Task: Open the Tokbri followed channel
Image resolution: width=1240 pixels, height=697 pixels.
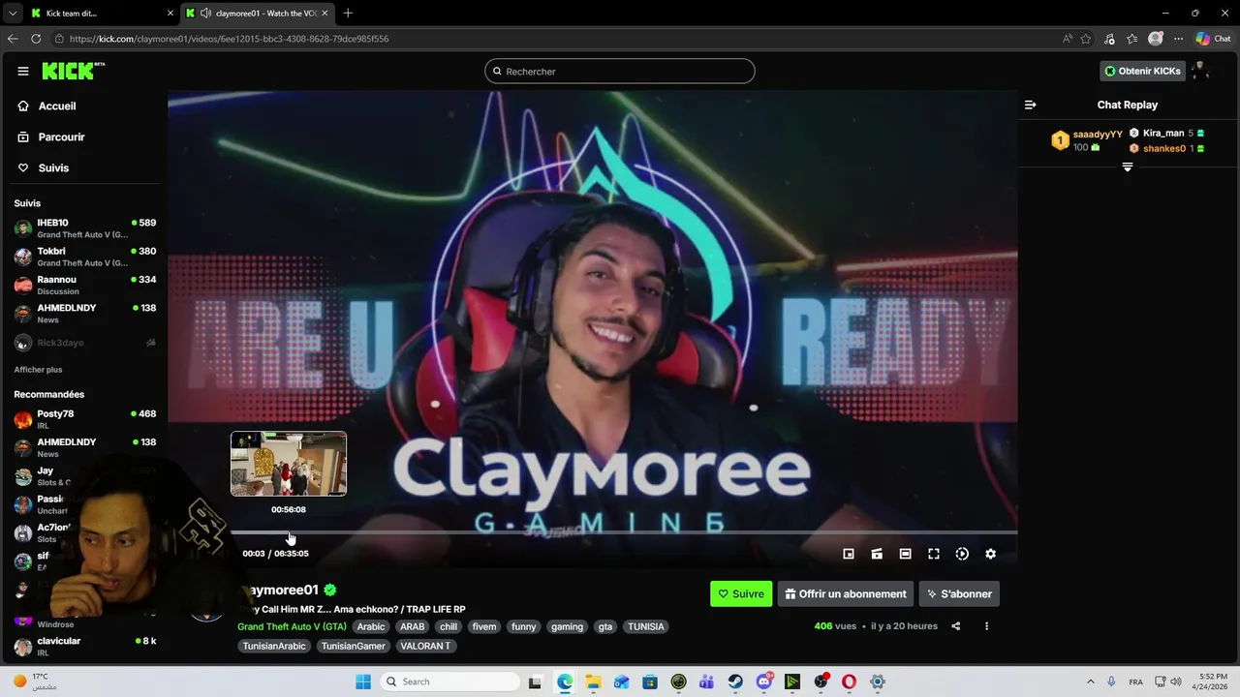Action: (84, 257)
